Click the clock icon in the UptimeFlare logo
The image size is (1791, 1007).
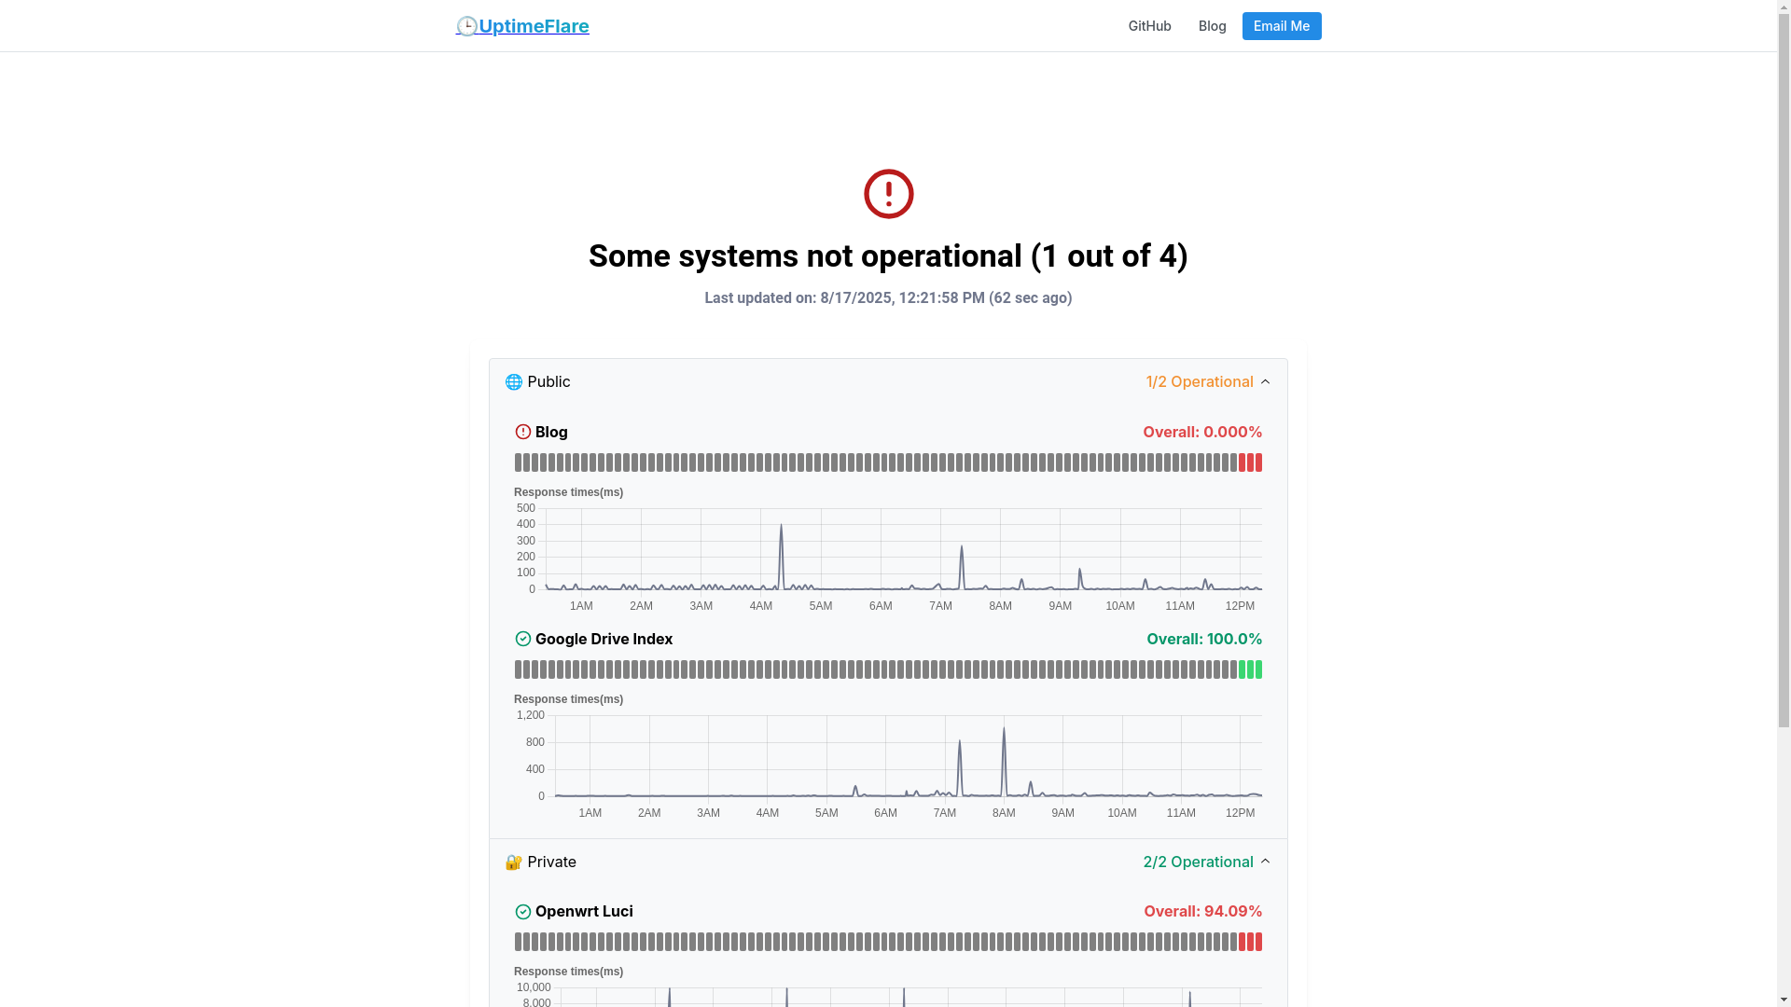pyautogui.click(x=466, y=26)
